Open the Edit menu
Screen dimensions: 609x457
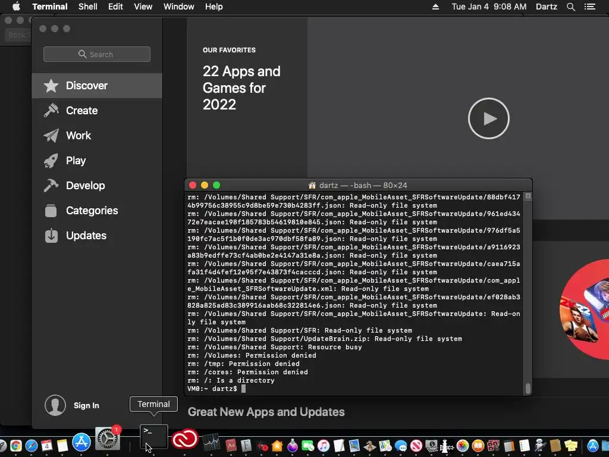[115, 7]
